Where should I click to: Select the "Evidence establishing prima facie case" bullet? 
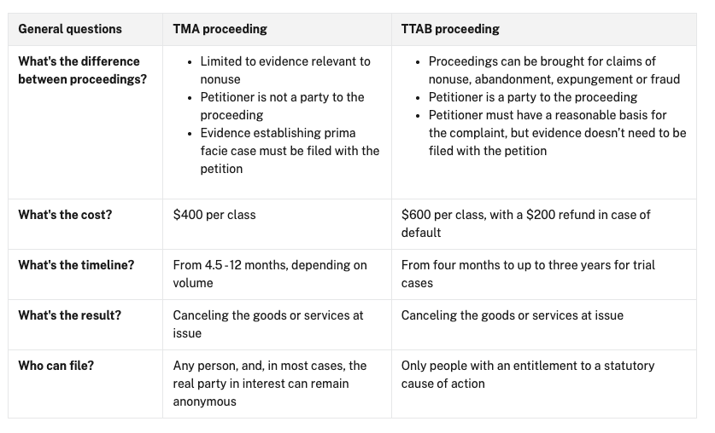point(289,151)
